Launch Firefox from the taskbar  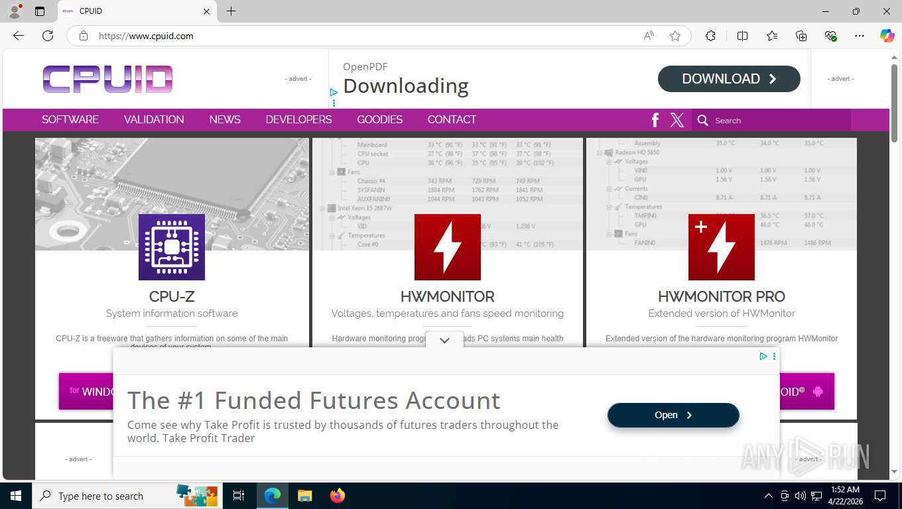coord(338,496)
